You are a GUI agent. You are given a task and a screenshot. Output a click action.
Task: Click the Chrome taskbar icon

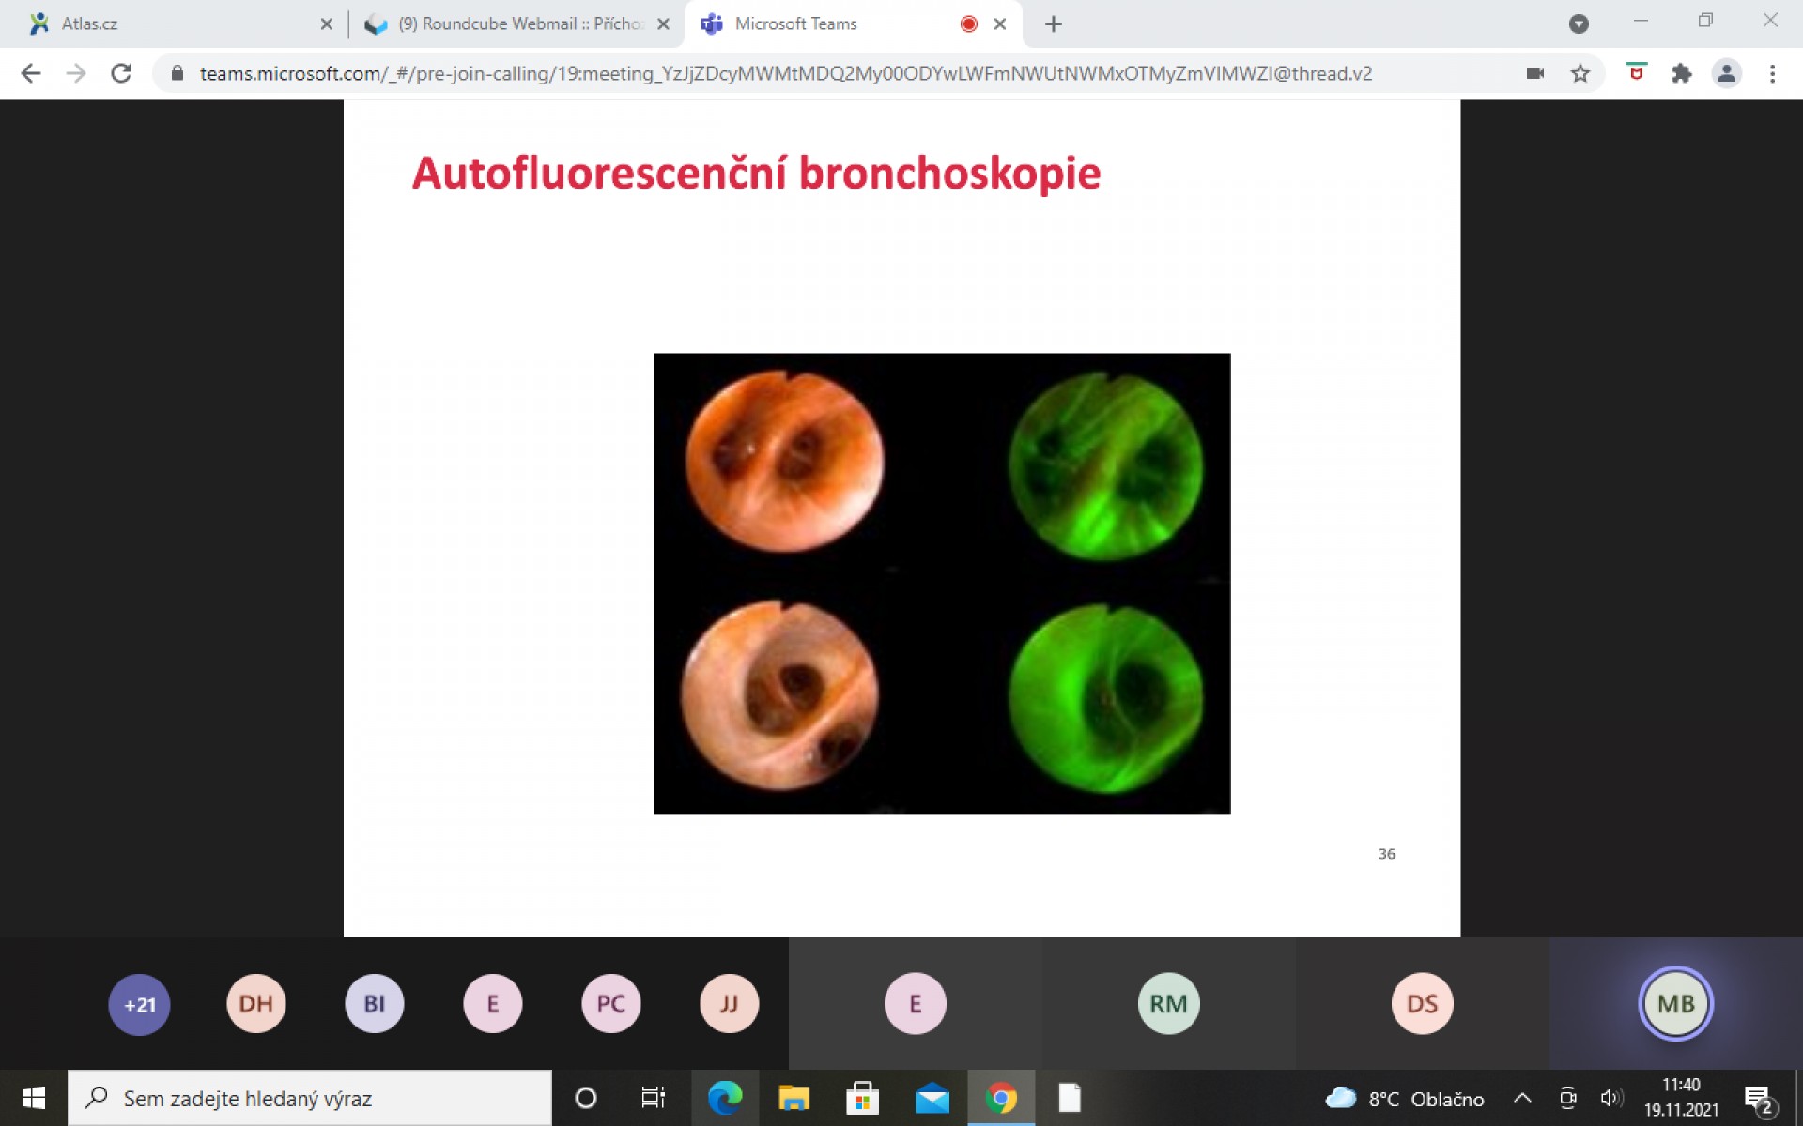(1001, 1098)
